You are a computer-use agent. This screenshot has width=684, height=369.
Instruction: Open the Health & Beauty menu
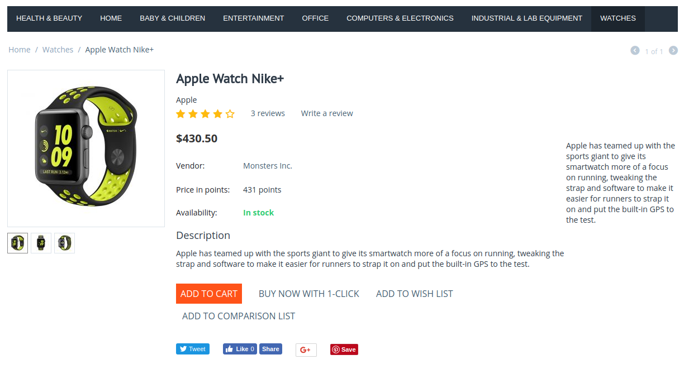pyautogui.click(x=49, y=18)
